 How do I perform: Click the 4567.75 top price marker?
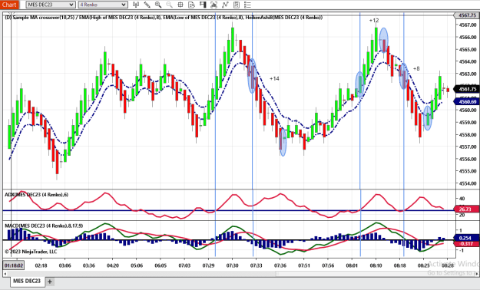(x=466, y=15)
